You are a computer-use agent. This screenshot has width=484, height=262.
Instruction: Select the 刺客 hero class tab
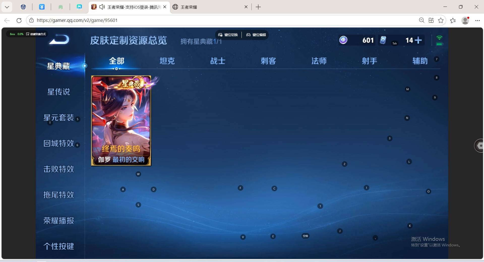pyautogui.click(x=268, y=61)
